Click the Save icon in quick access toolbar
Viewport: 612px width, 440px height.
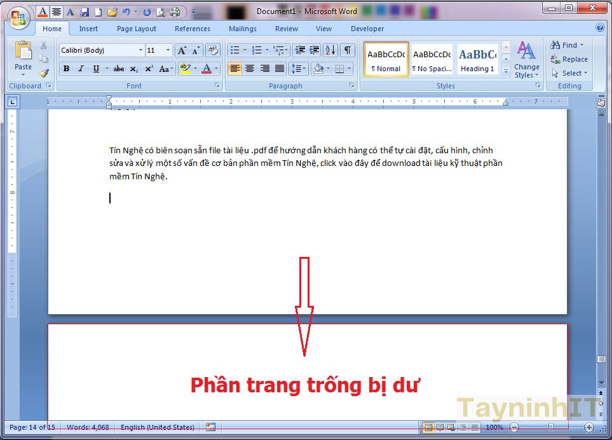84,11
